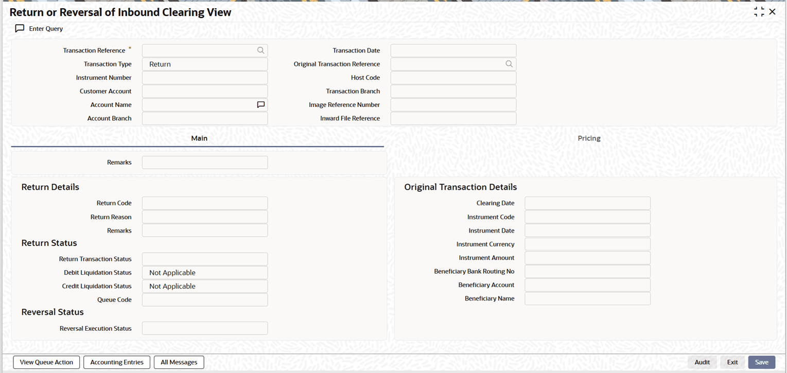The height and width of the screenshot is (373, 787).
Task: Select the Debit Liquidation Status field
Action: [205, 273]
